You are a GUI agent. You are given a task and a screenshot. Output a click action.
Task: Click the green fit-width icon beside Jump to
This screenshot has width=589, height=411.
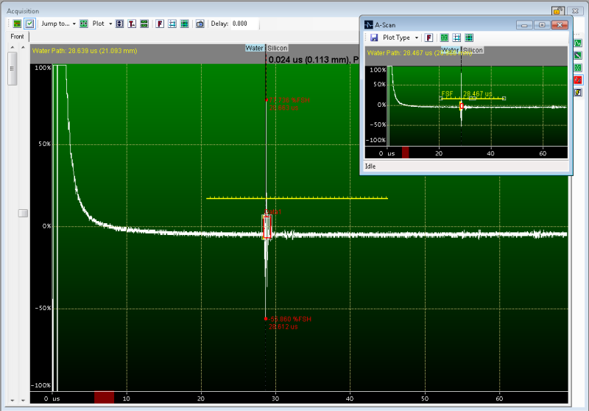(x=84, y=24)
